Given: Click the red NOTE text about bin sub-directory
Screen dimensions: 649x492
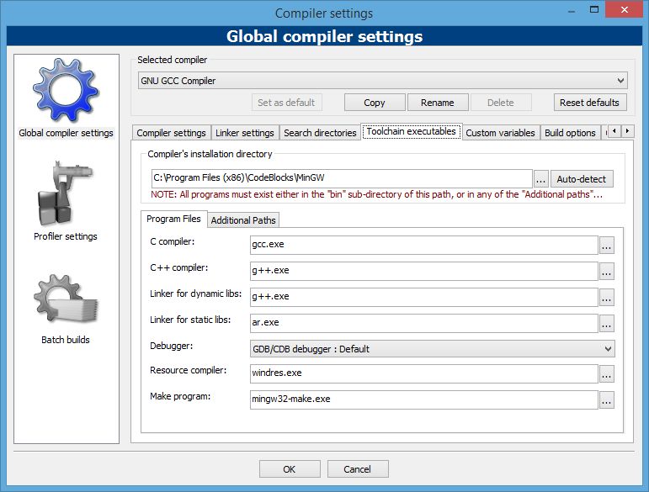Looking at the screenshot, I should 376,194.
